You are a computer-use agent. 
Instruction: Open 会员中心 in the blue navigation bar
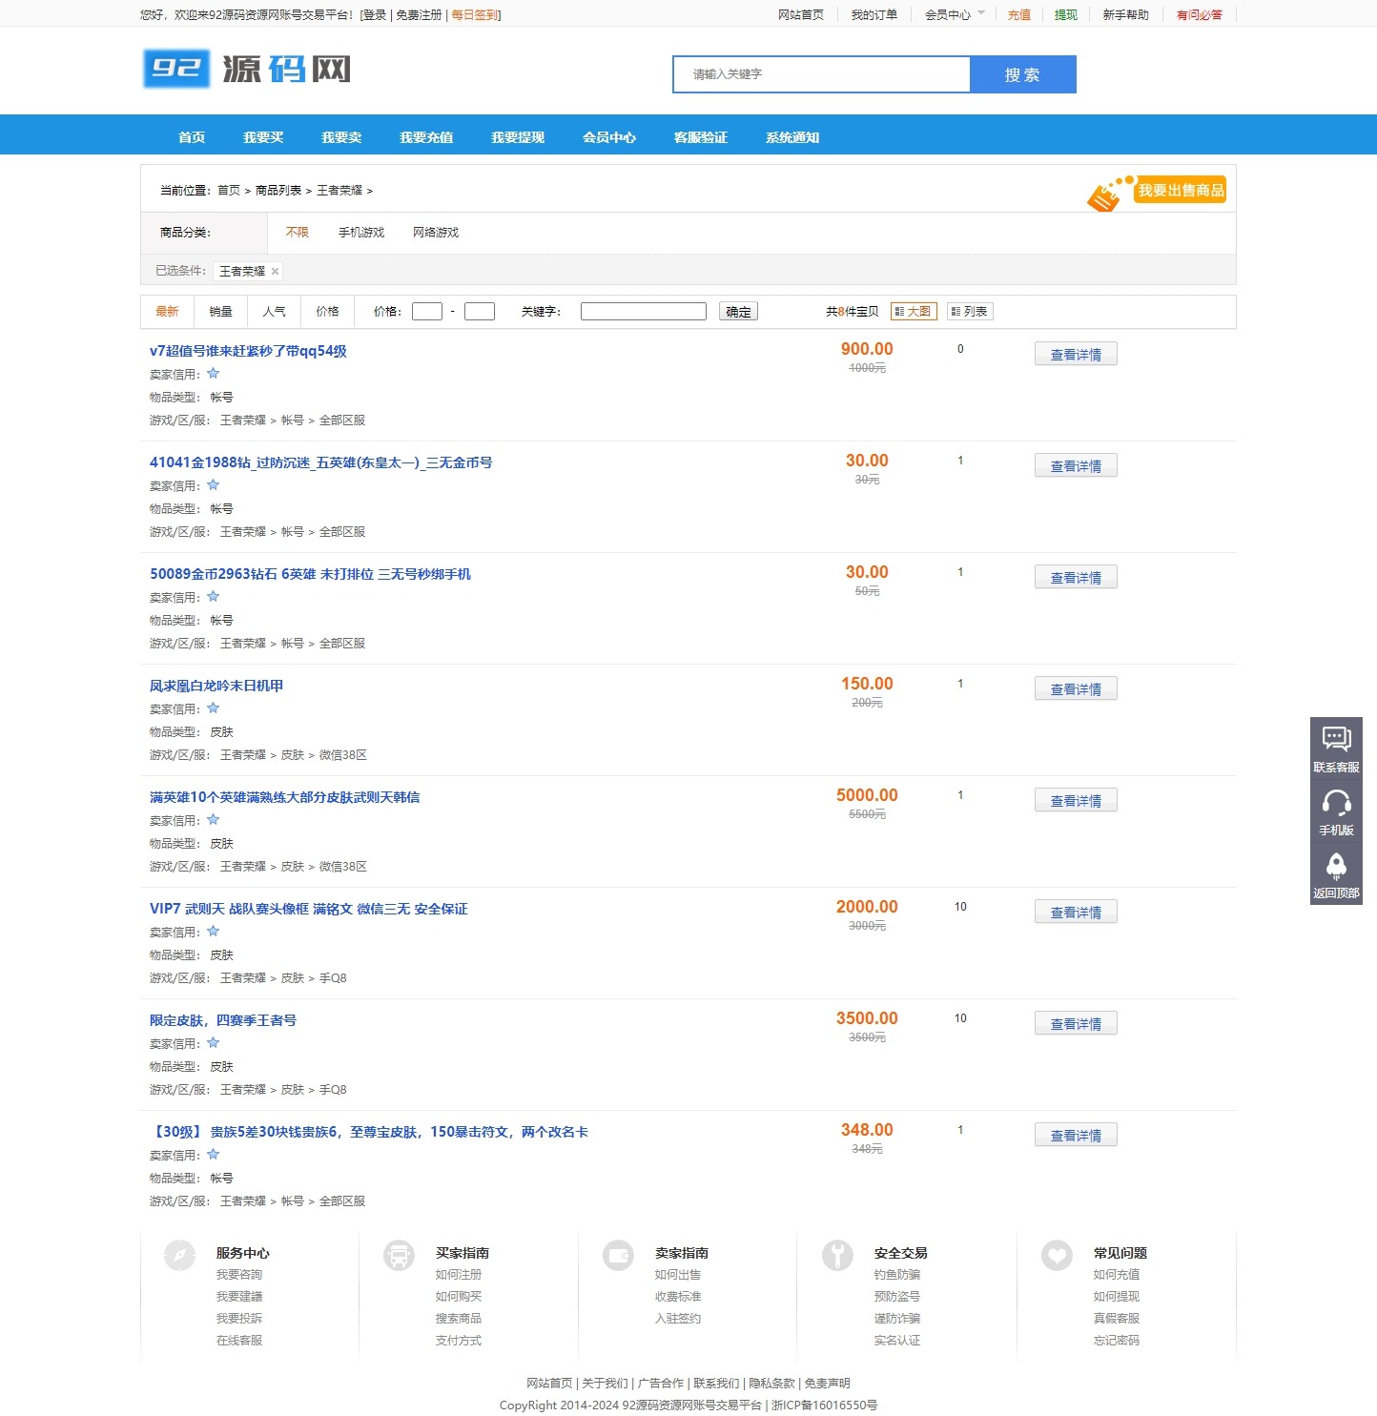(609, 137)
